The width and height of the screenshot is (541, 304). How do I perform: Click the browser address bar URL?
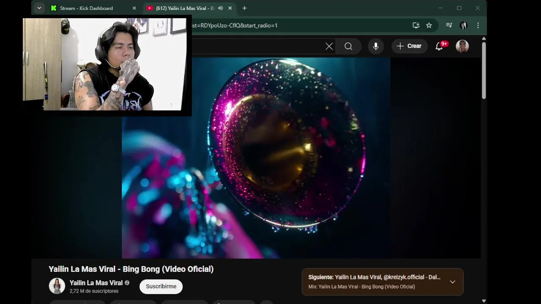[x=235, y=25]
